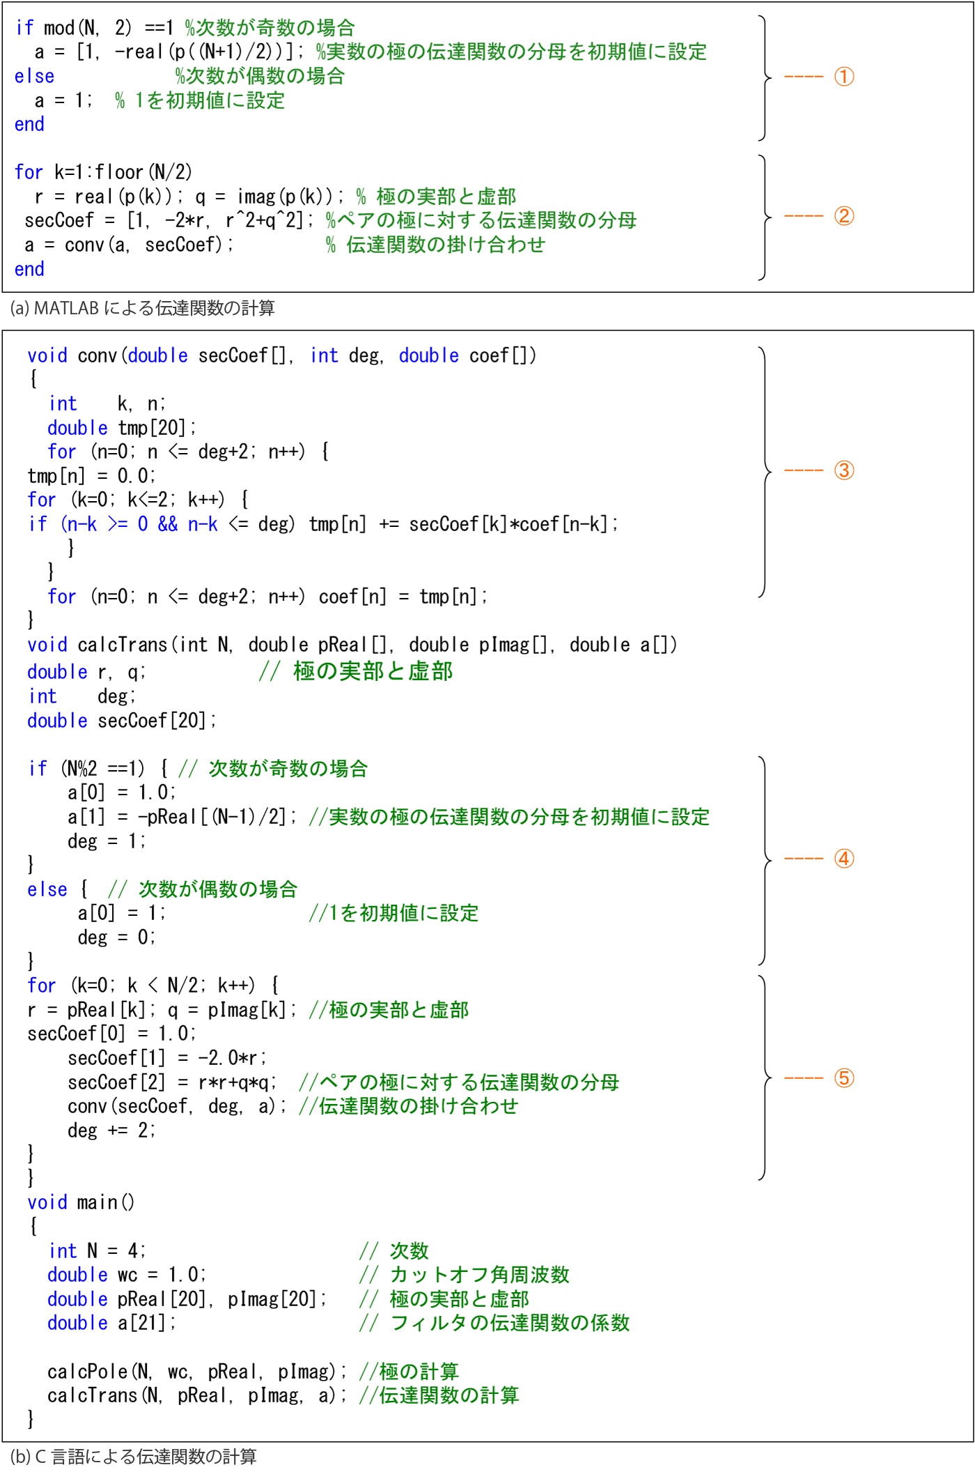Click the circled number ⑤ marker
This screenshot has width=975, height=1472.
click(844, 1078)
